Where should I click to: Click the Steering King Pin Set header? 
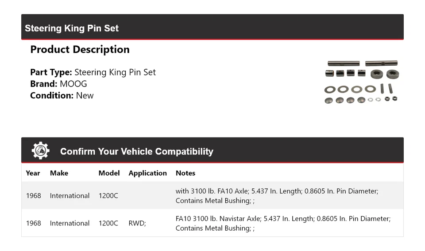click(72, 28)
